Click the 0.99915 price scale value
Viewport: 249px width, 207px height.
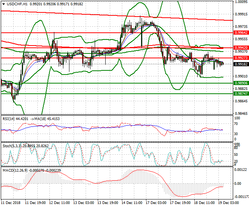[241, 14]
